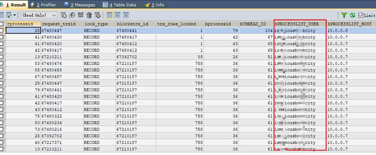The height and width of the screenshot is (155, 376).
Task: Open the Read Only mode dropdown
Action: click(x=39, y=15)
